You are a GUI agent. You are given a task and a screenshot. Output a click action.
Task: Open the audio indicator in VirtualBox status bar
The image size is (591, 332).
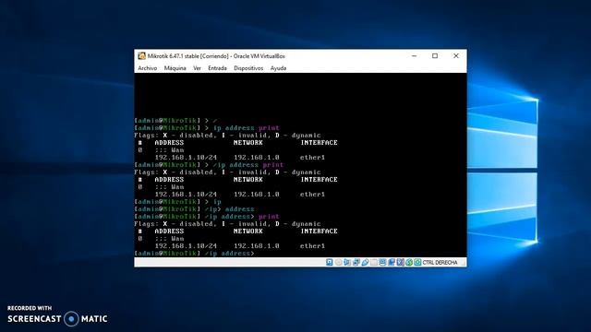347,262
